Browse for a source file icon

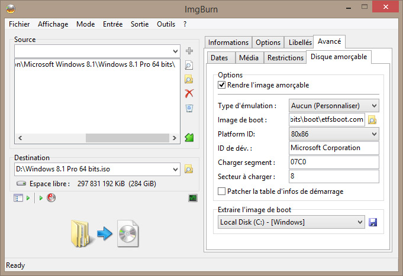pyautogui.click(x=189, y=65)
